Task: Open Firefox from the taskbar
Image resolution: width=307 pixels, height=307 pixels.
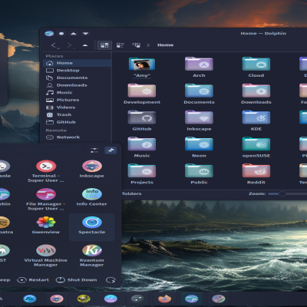Action: point(164,299)
